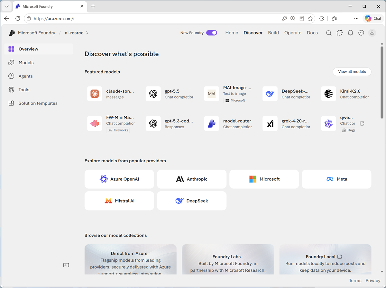Click the DeepSeek whale model icon
The image size is (386, 288).
click(270, 94)
